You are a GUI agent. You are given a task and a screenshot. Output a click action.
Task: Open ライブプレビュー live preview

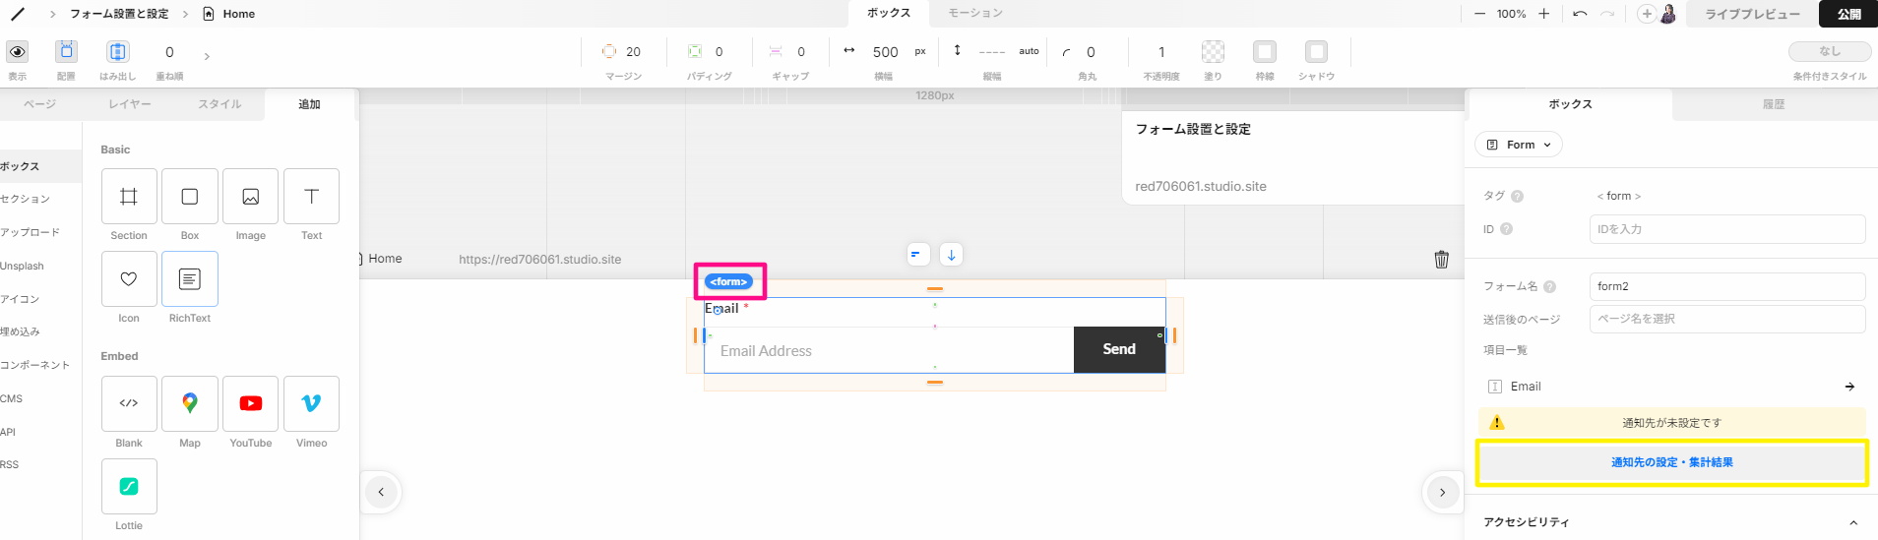(x=1752, y=14)
